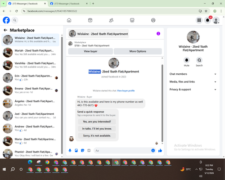Screen dimensions: 225x180
Task: Open Chrome profile icon in toolbar
Action: (x=215, y=11)
